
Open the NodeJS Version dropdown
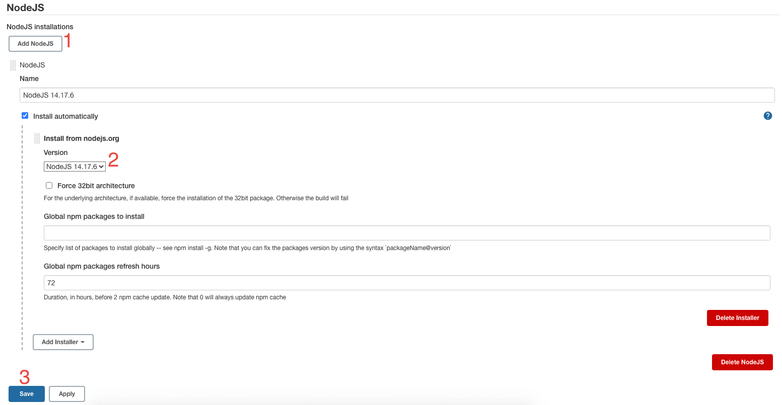click(75, 167)
